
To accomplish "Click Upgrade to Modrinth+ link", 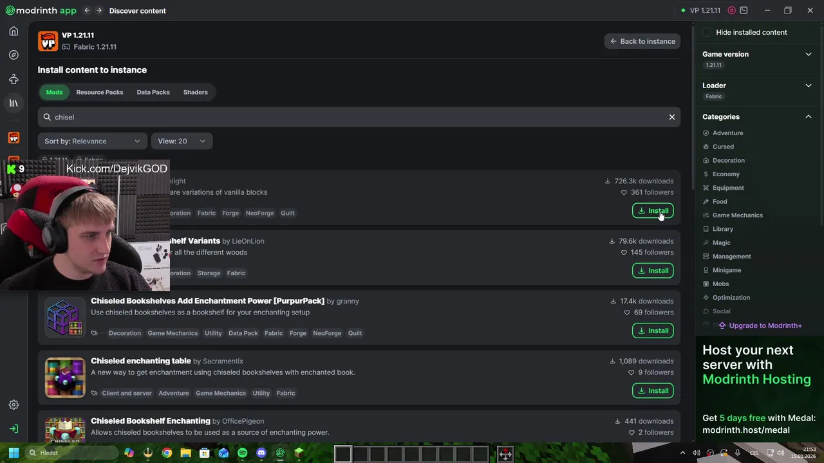I will 760,325.
